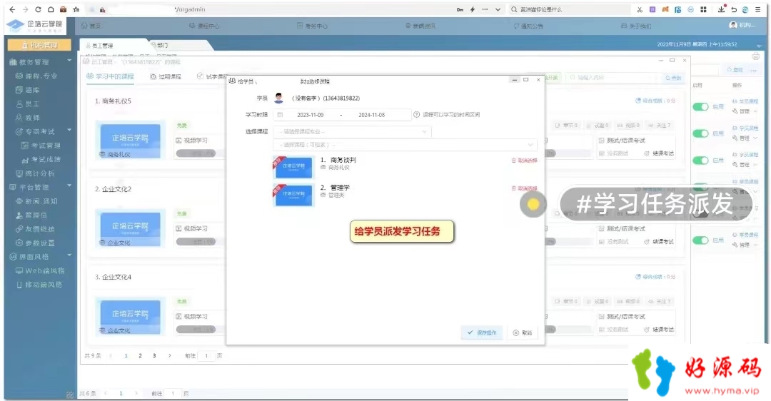Open the 选择课程(可检索) dropdown
771x401 pixels.
(405, 145)
